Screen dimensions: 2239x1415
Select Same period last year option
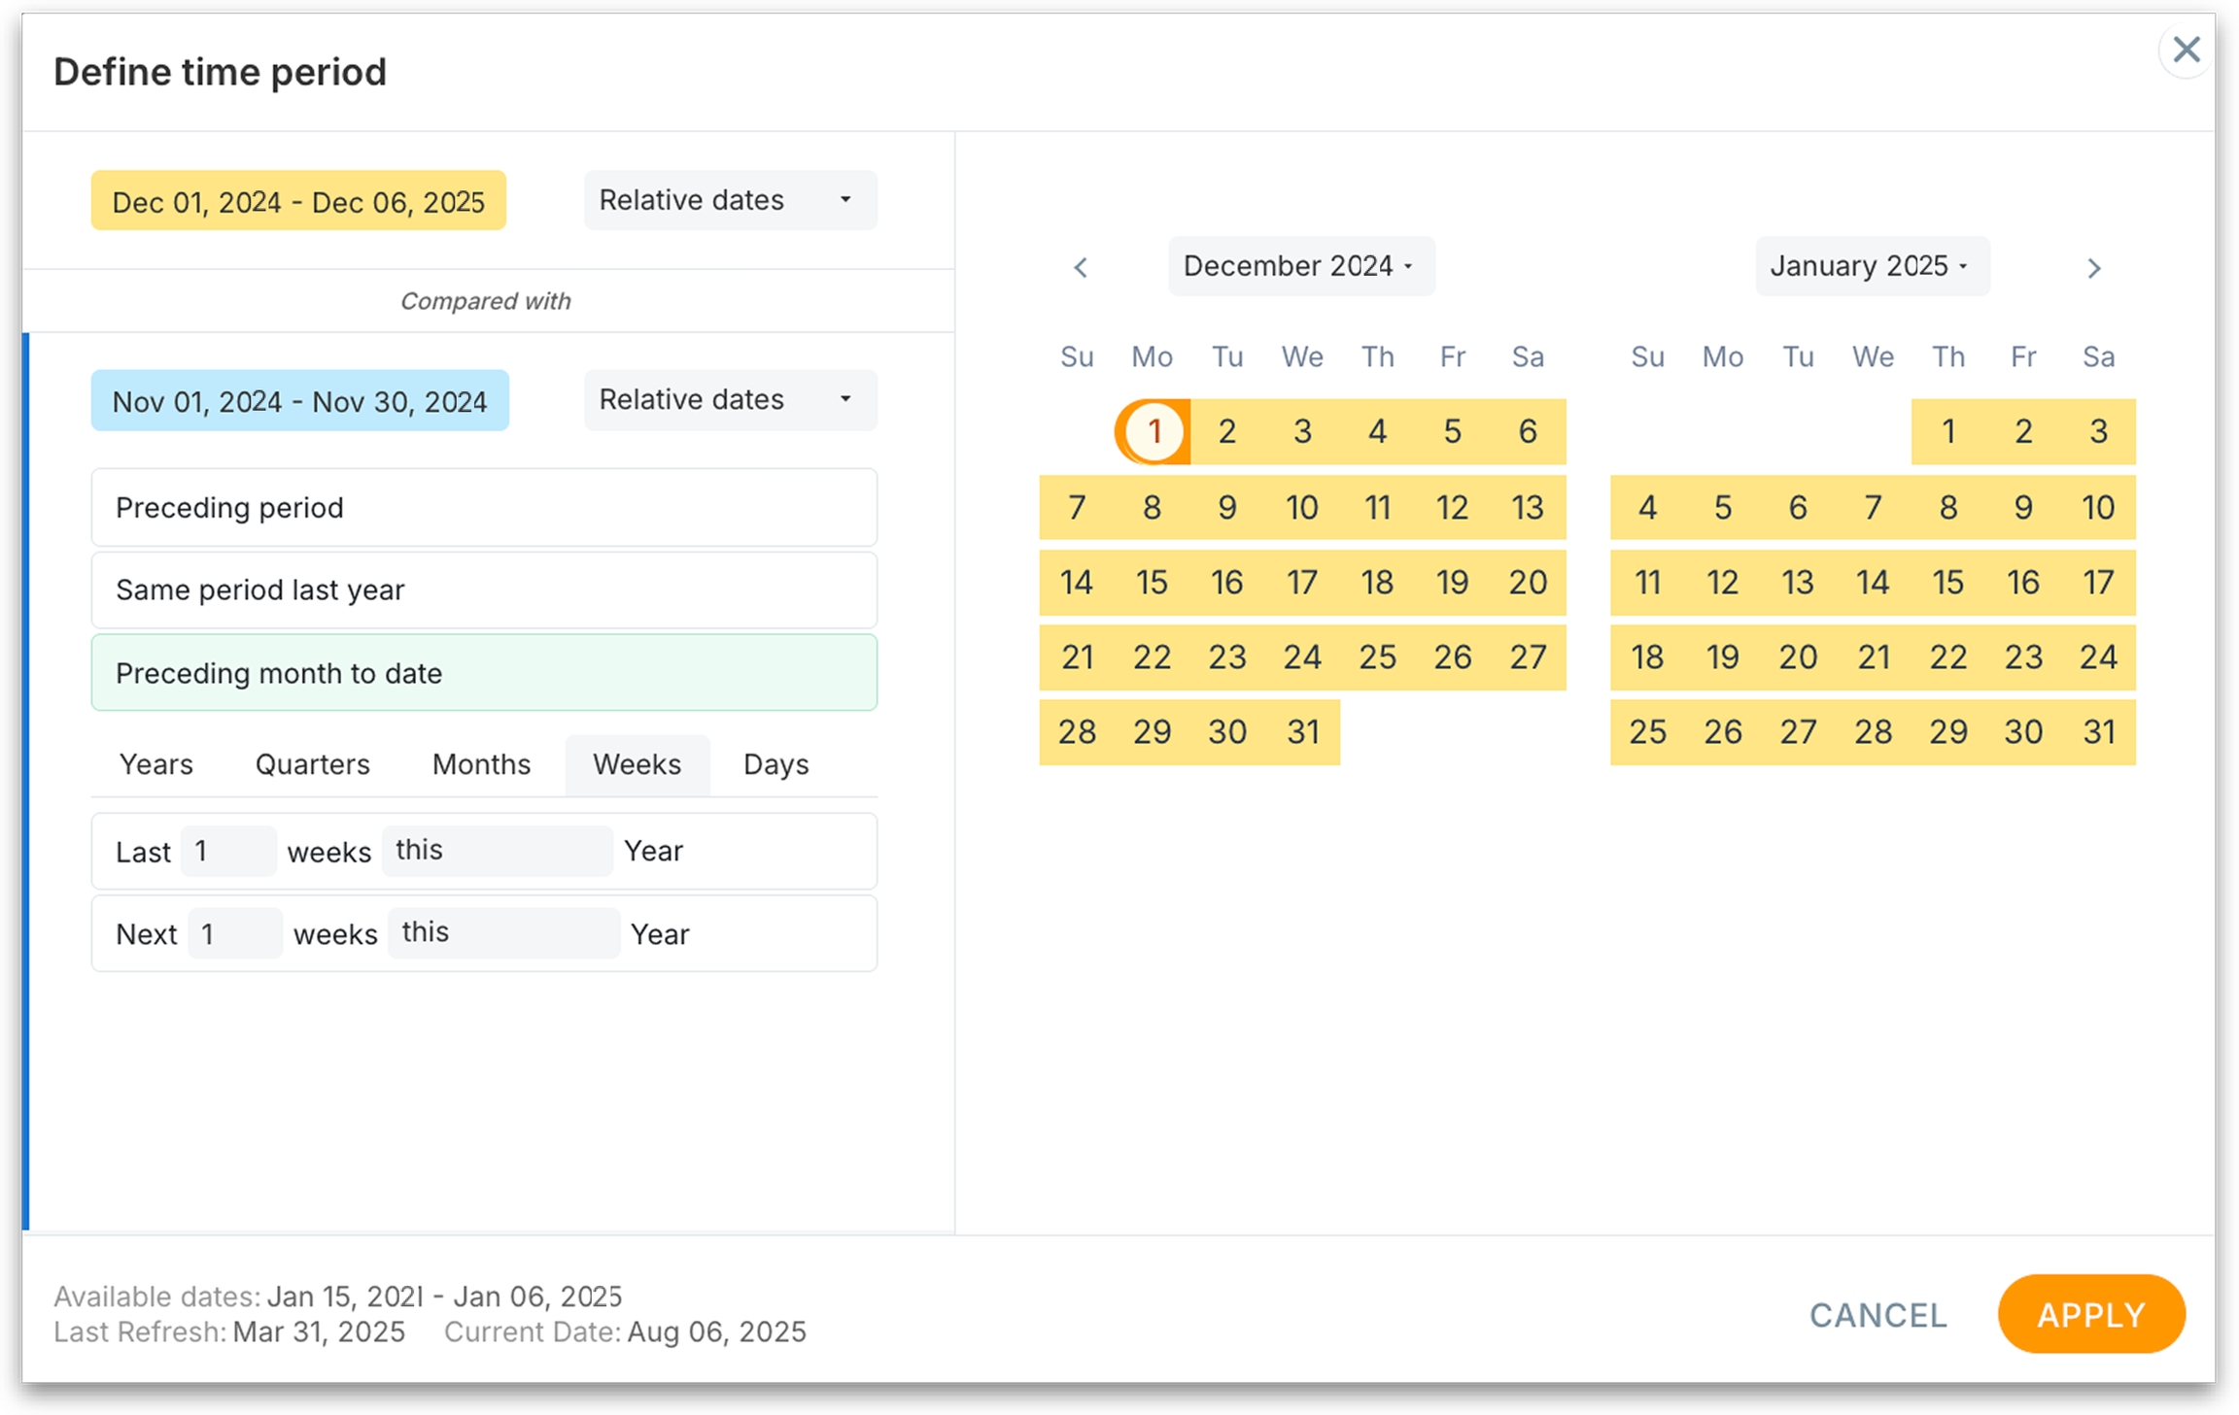coord(484,590)
